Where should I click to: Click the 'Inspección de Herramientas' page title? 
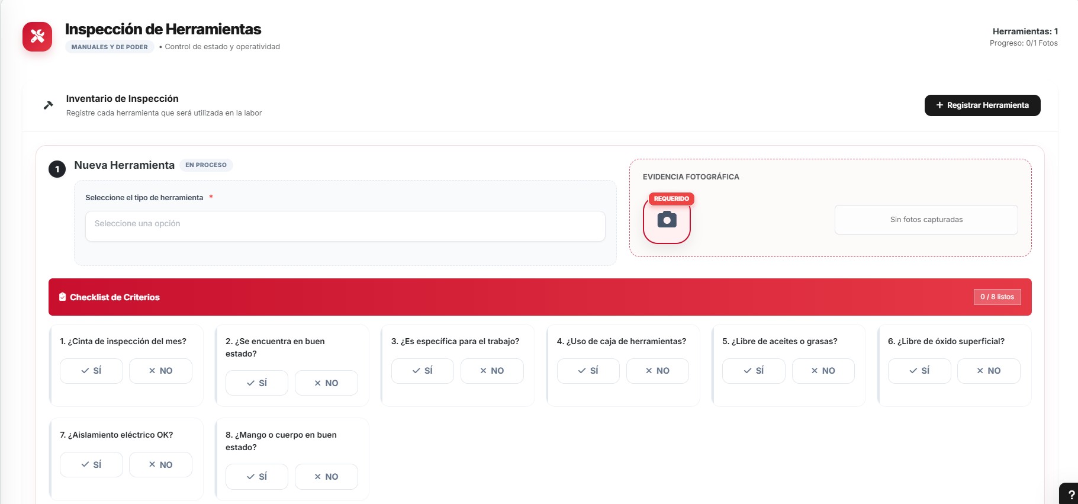(163, 29)
